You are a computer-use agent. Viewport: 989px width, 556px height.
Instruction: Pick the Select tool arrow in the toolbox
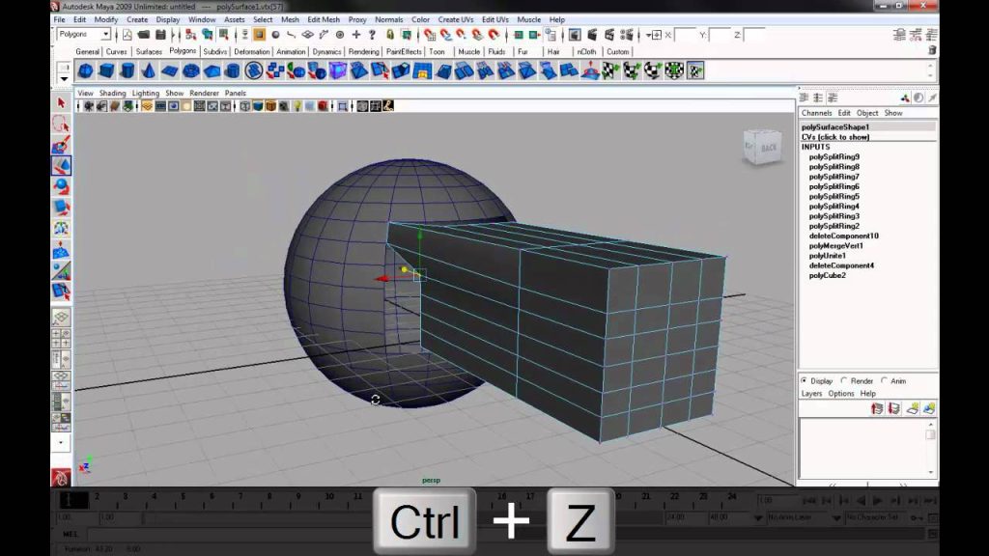pyautogui.click(x=61, y=103)
